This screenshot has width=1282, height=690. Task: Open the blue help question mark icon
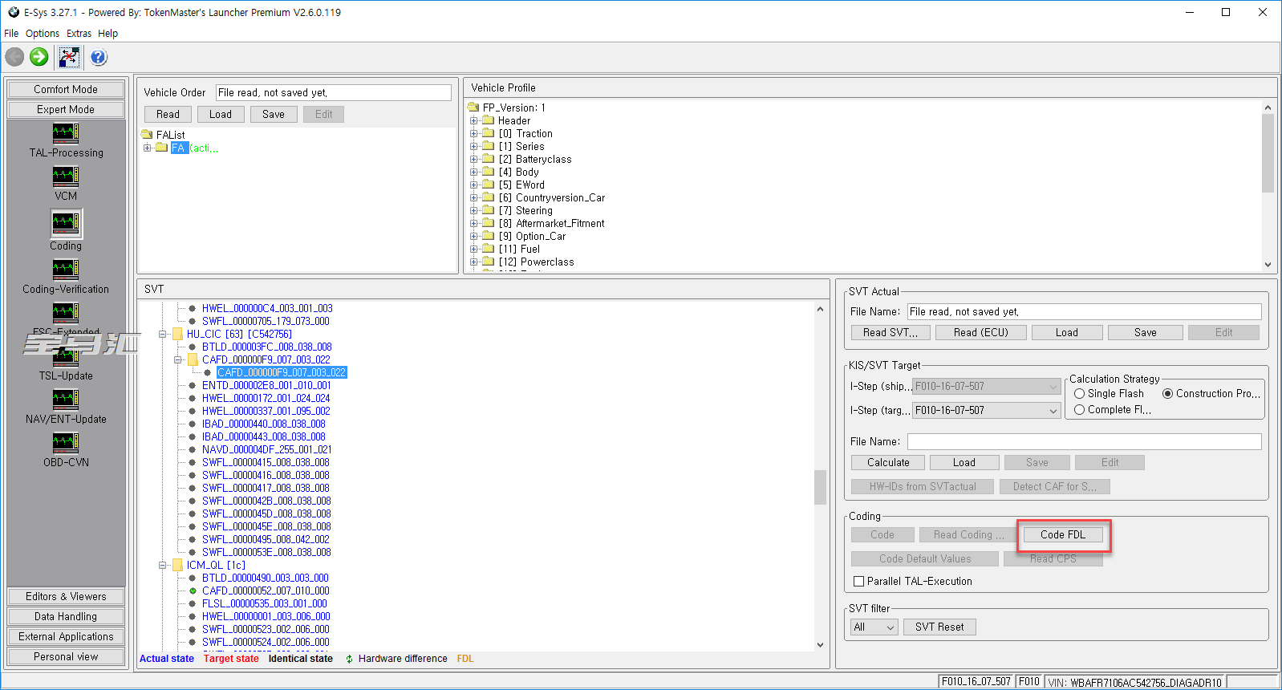pos(99,57)
